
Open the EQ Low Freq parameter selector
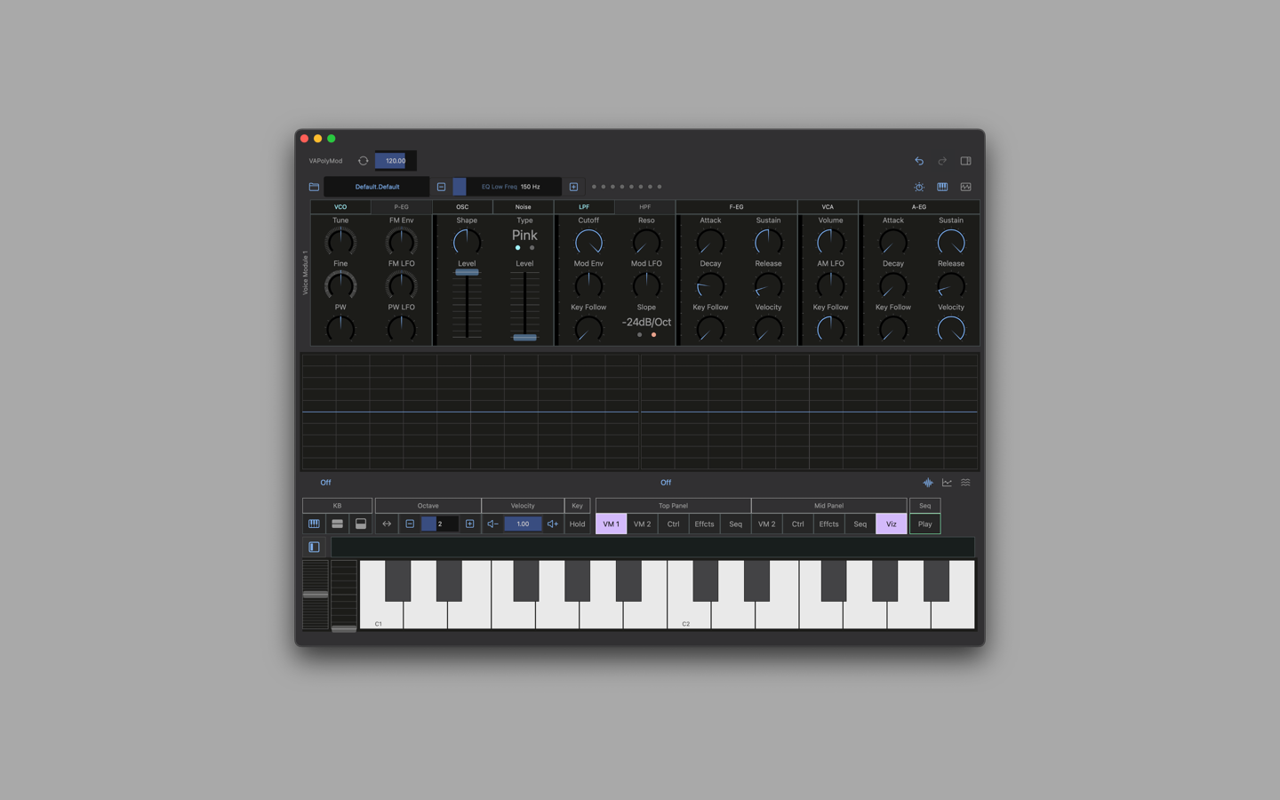click(507, 187)
